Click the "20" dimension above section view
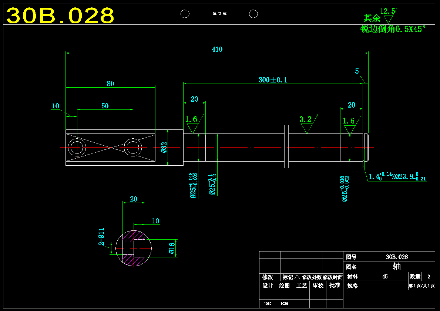The width and height of the screenshot is (440, 311). coord(134,199)
